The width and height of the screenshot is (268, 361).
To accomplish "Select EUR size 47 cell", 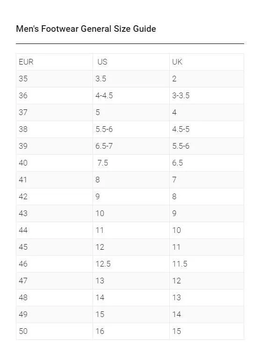I will pyautogui.click(x=54, y=281).
